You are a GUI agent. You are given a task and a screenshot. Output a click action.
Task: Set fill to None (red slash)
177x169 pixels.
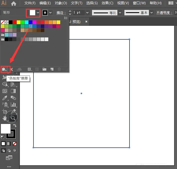(15, 143)
